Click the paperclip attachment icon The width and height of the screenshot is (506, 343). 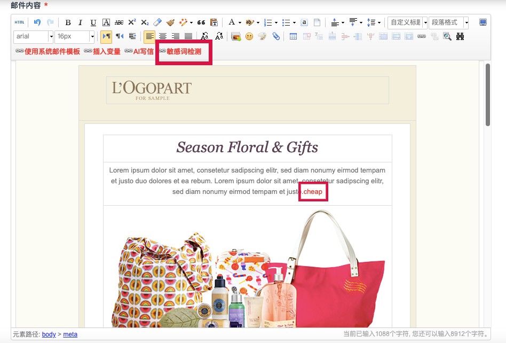[276, 37]
